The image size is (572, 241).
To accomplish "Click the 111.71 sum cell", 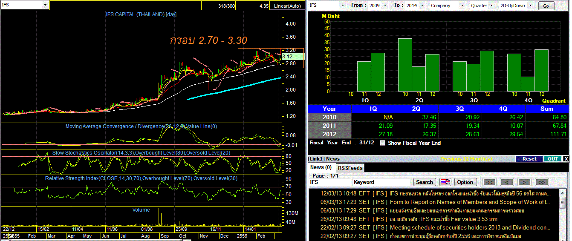I will (547, 134).
